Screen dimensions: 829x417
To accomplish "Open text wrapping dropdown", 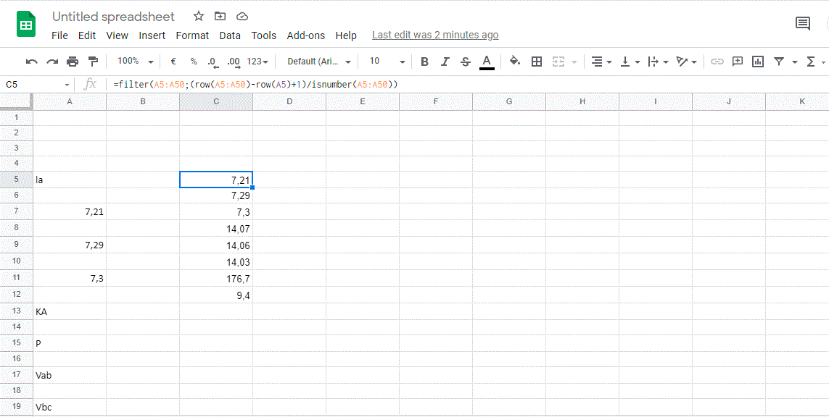I will pos(659,62).
